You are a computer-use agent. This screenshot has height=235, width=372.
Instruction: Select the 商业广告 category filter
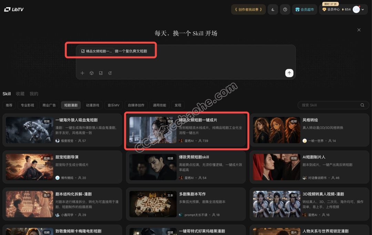click(x=49, y=105)
